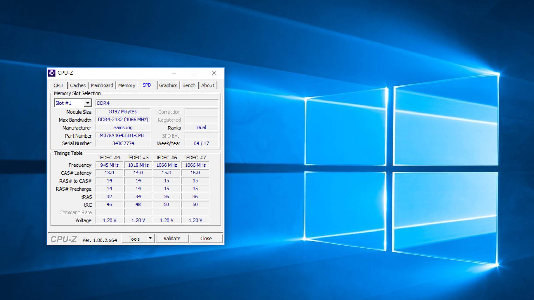
Task: Click the Tools button
Action: tap(134, 239)
